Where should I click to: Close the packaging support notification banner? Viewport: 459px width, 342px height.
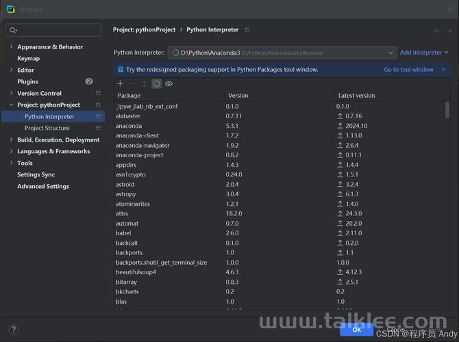[x=443, y=69]
